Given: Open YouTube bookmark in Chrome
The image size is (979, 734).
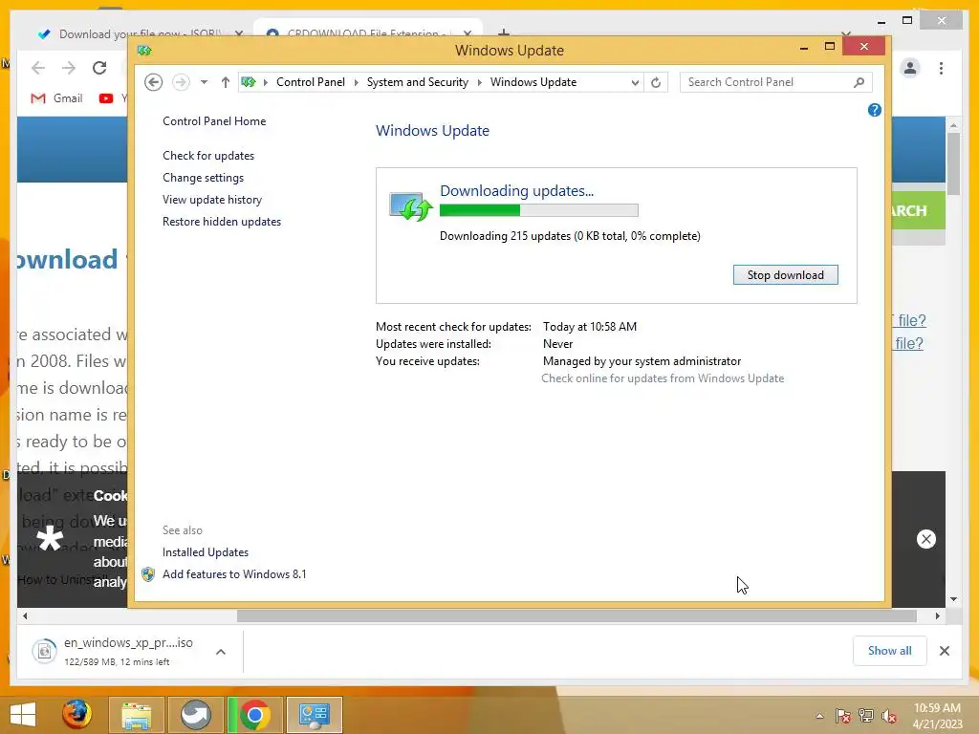Looking at the screenshot, I should (x=113, y=98).
